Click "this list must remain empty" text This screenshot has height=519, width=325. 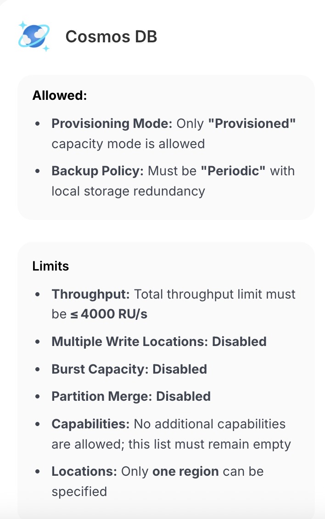coord(209,444)
